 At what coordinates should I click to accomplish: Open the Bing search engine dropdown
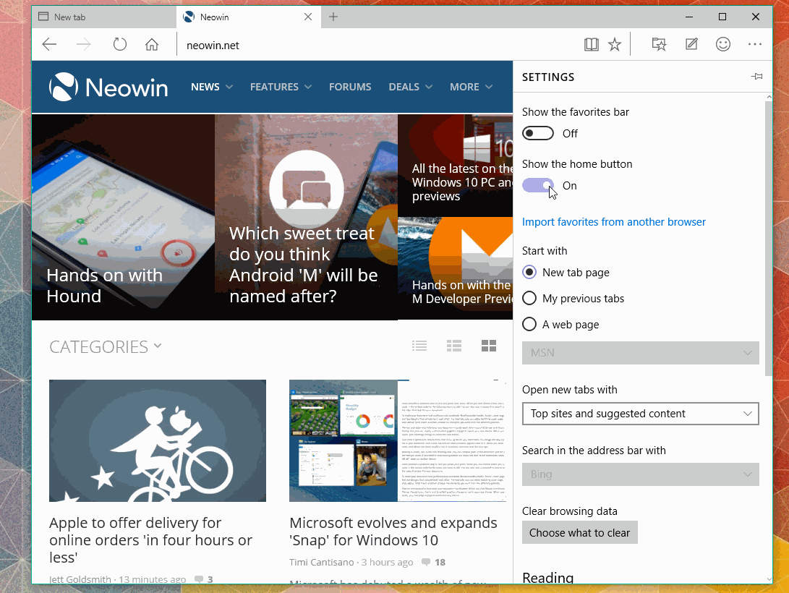[x=640, y=474]
